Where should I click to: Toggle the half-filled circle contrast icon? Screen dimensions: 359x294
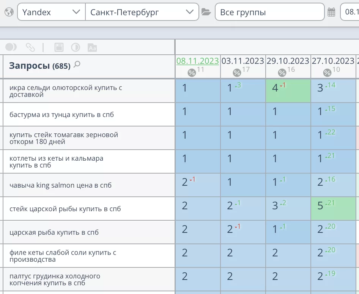(x=76, y=47)
